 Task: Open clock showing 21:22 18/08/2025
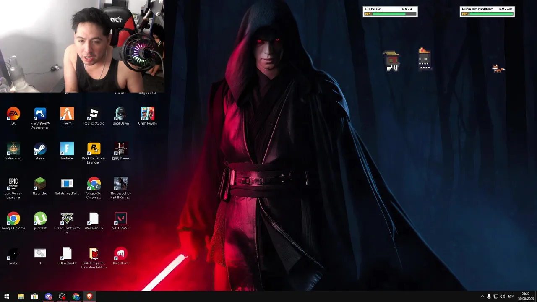[x=526, y=297]
